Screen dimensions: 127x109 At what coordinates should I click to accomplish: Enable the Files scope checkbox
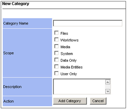(x=56, y=33)
